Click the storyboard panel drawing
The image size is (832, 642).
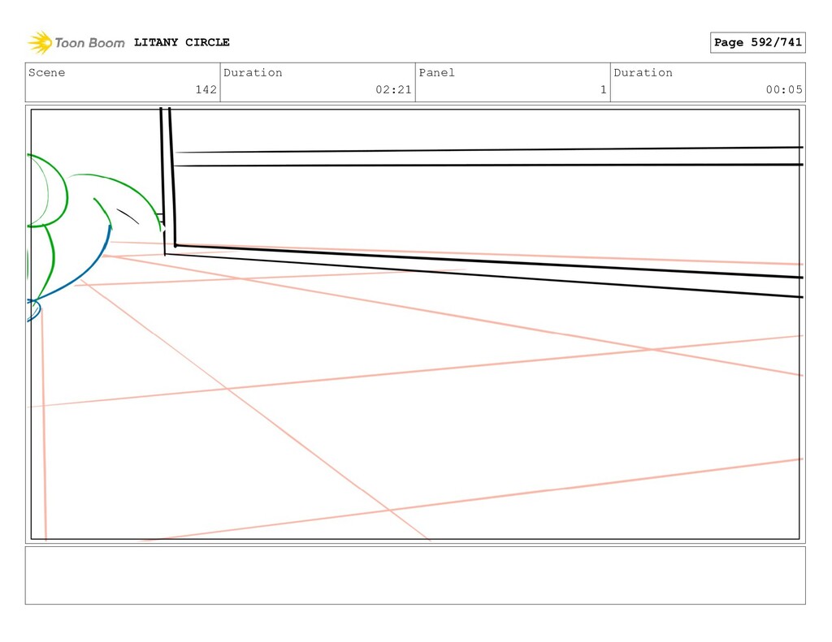(415, 325)
